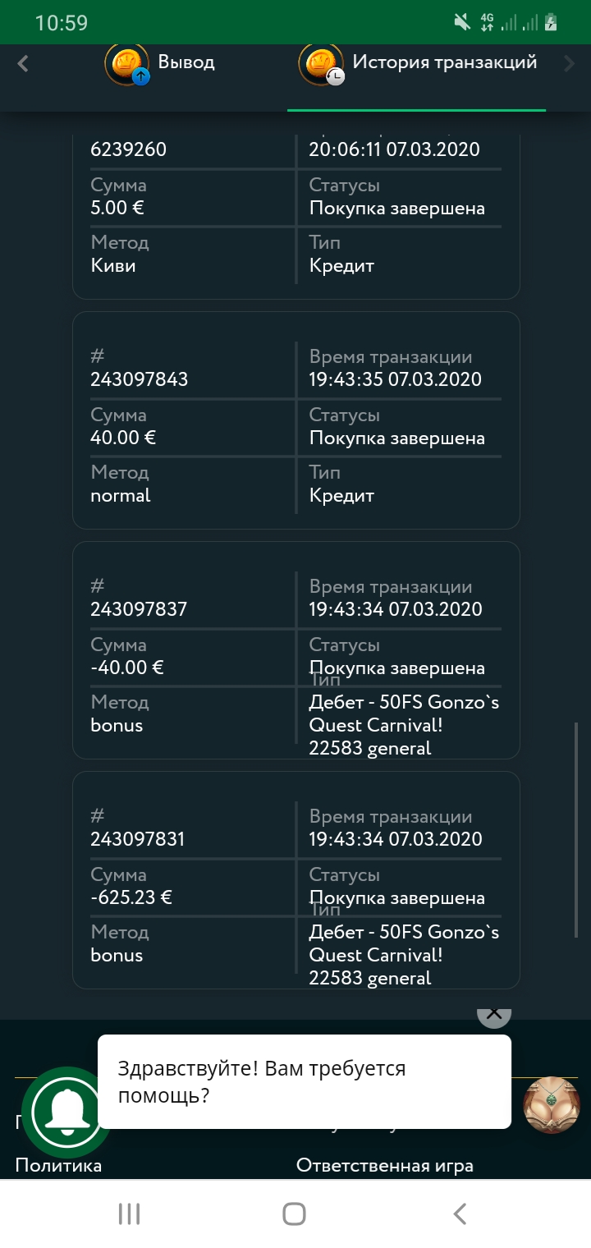
Task: Tap the История транзакций coin icon
Action: coord(321,64)
